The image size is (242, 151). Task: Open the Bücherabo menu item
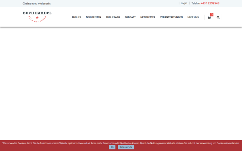click(x=113, y=17)
